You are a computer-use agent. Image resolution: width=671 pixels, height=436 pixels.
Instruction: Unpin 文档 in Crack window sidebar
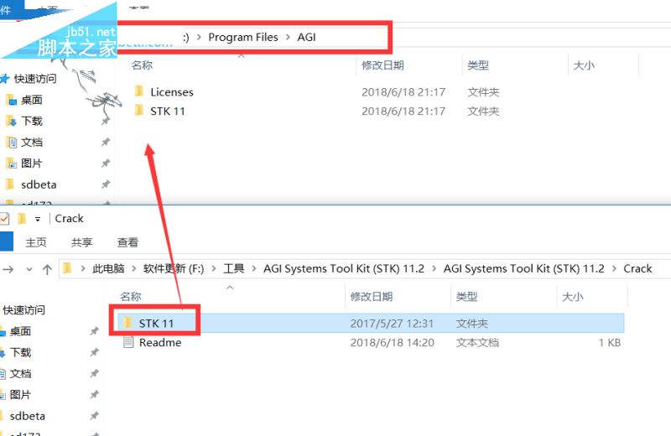pyautogui.click(x=94, y=373)
